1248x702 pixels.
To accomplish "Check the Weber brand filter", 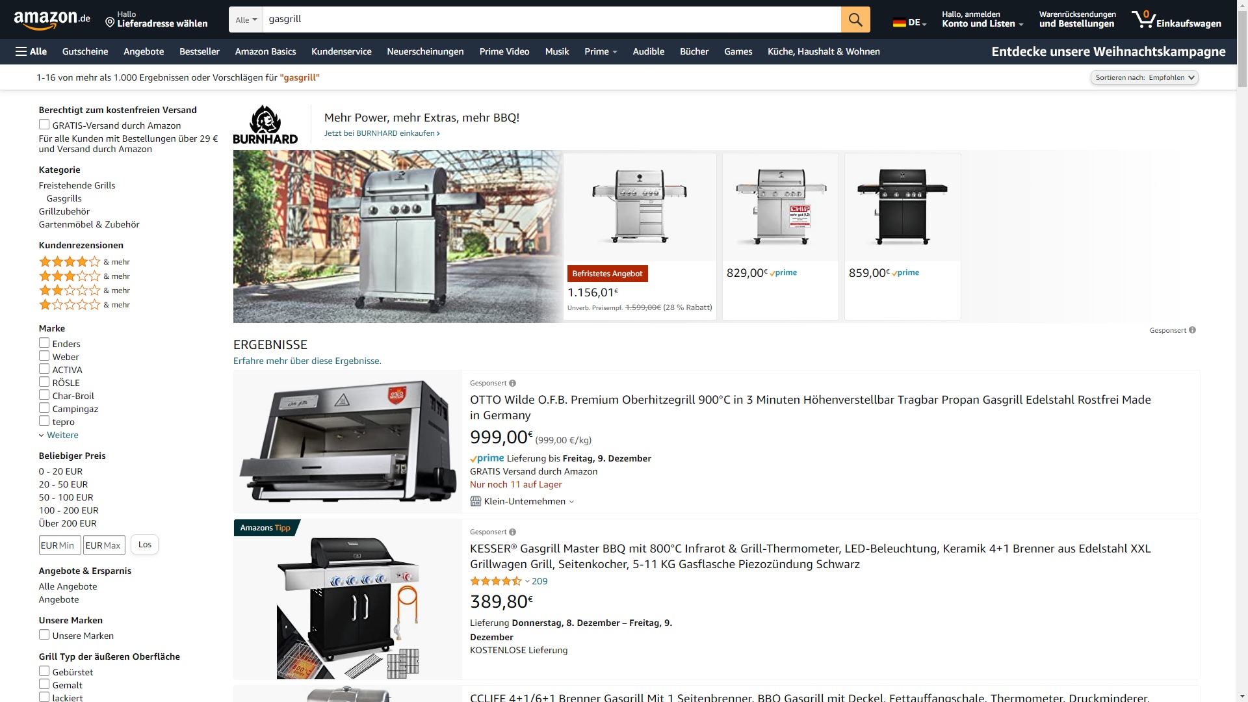I will click(44, 356).
